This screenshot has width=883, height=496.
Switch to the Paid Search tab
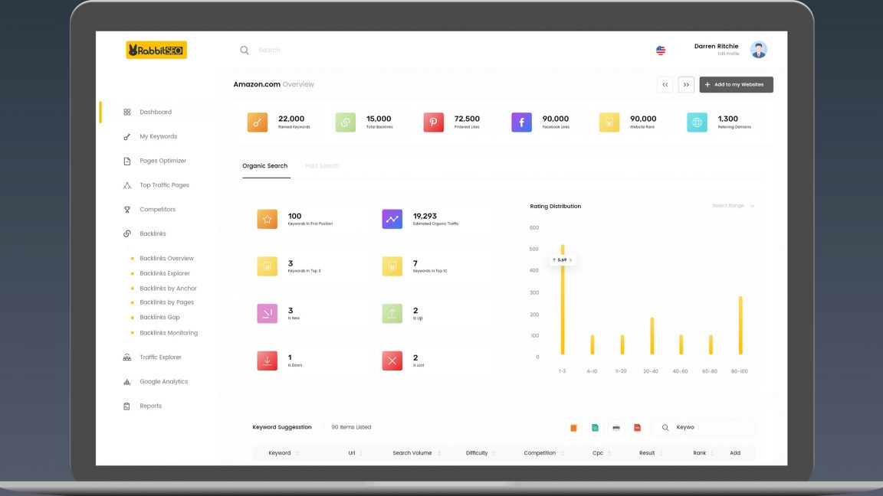321,165
